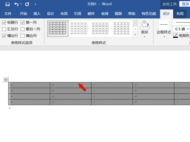
Task: Enable the 汇总行 total row checkbox
Action: pyautogui.click(x=4, y=29)
